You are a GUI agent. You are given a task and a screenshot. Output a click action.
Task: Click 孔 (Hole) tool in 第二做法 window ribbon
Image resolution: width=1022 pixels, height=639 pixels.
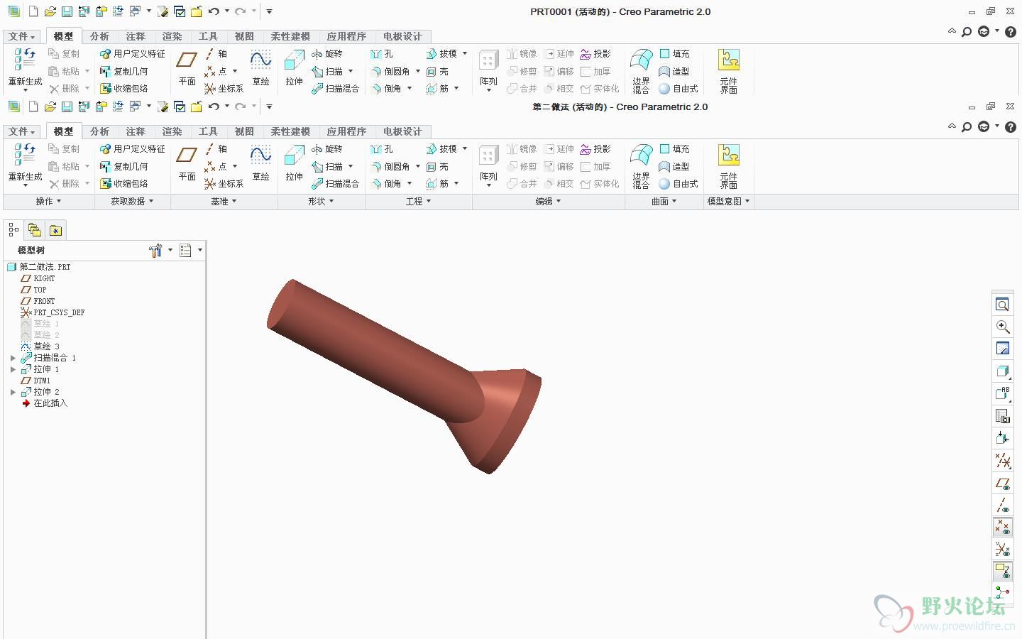click(381, 149)
